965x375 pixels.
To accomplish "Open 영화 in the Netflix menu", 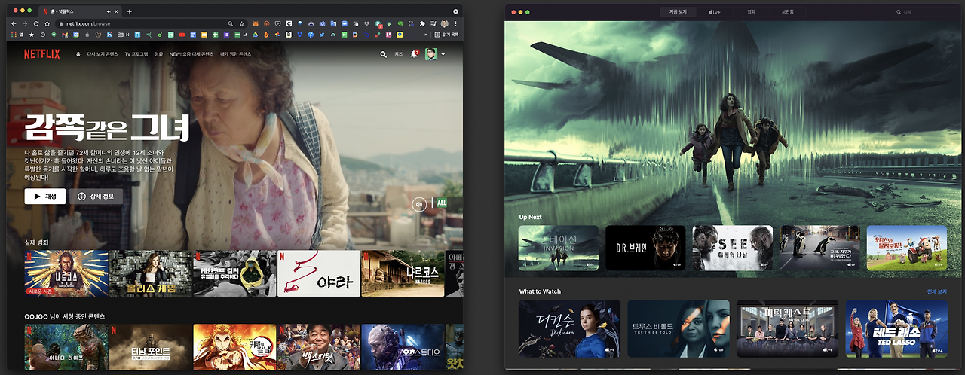I will pos(158,54).
